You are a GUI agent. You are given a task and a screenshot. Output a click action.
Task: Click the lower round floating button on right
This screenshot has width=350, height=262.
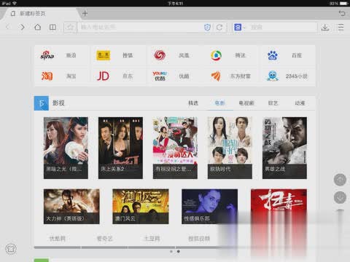(x=340, y=197)
